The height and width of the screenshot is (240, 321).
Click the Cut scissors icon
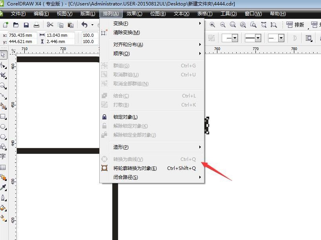pos(50,25)
